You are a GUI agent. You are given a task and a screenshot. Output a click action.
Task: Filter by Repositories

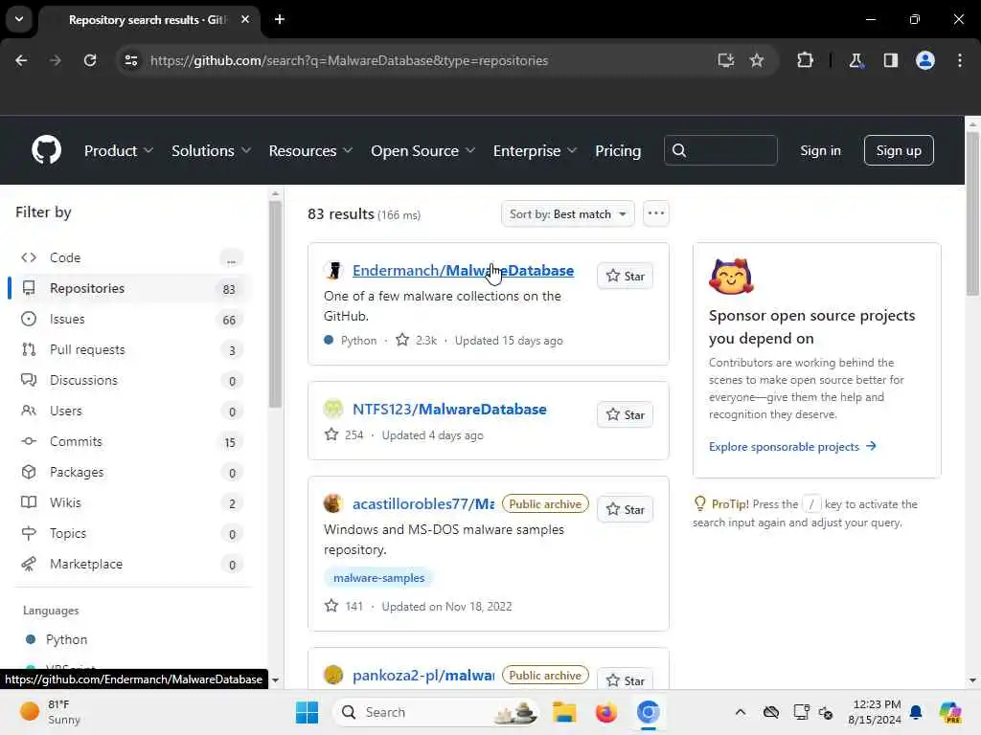(131, 288)
